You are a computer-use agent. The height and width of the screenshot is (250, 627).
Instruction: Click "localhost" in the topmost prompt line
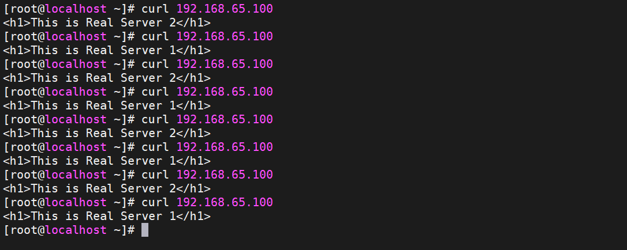[x=76, y=9]
